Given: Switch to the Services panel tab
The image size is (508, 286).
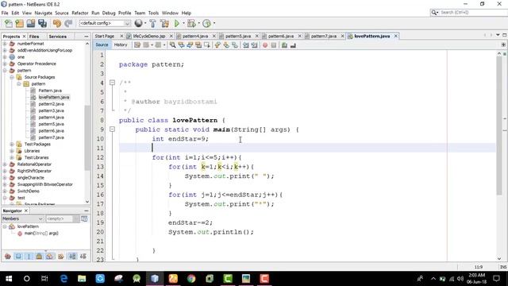Looking at the screenshot, I should click(x=58, y=37).
